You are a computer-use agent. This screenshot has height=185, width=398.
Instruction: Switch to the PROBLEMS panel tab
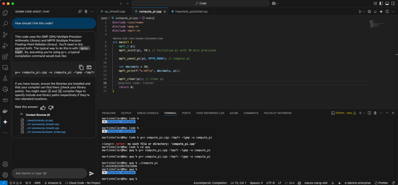tap(109, 113)
